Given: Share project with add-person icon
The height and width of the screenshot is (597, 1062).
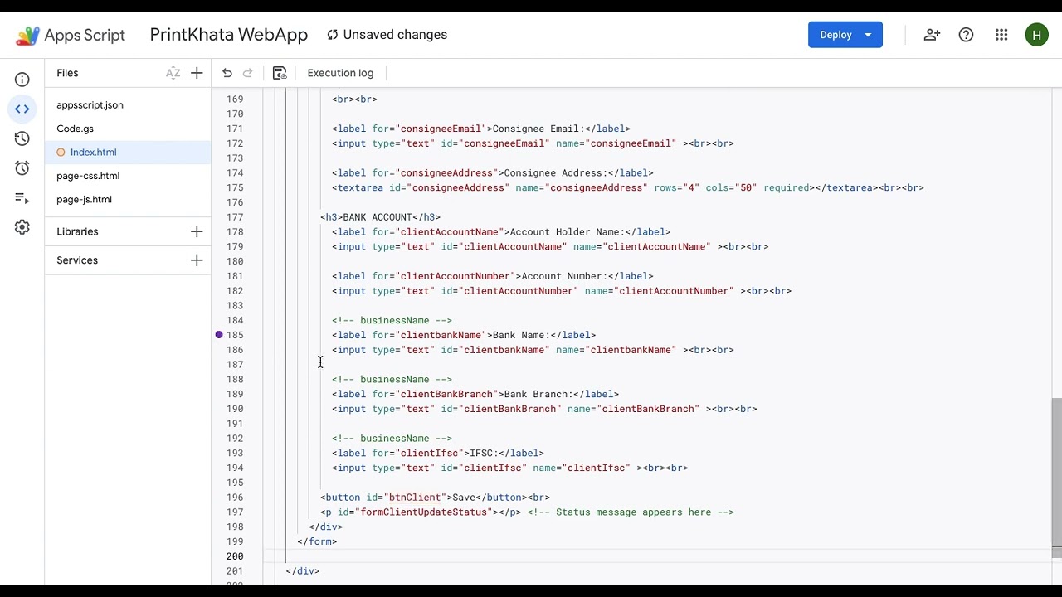Looking at the screenshot, I should pos(932,35).
